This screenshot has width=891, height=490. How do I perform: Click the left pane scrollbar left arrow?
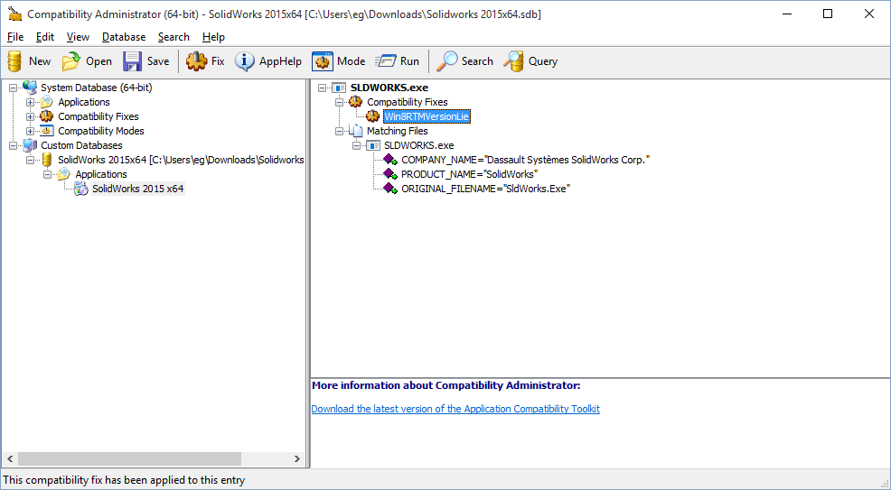10,458
